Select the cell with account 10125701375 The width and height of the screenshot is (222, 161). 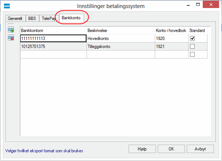click(53, 46)
